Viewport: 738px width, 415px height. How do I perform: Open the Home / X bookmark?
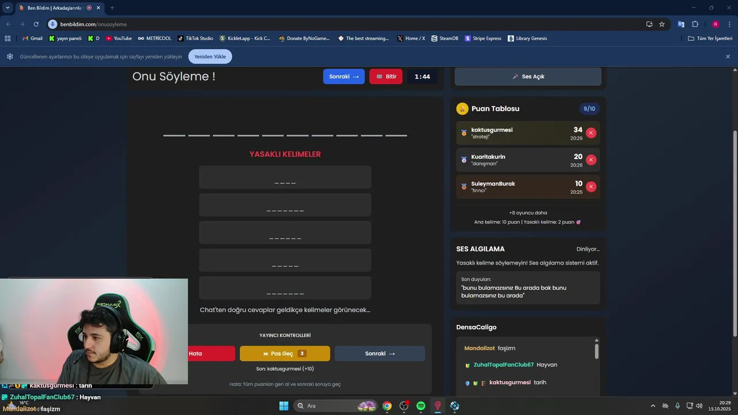(x=411, y=39)
